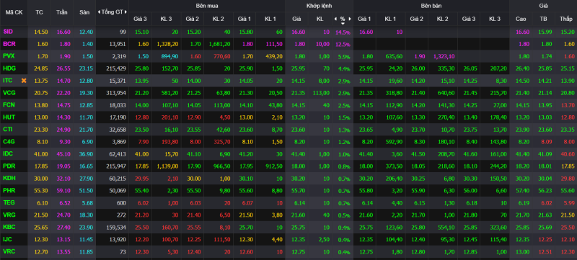Click VCG matched volume 113,00
Image resolution: width=577 pixels, height=260 pixels.
pyautogui.click(x=321, y=93)
